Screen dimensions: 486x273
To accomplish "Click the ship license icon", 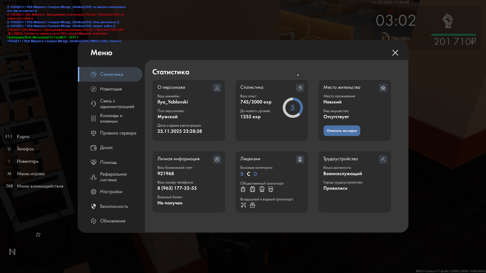I will click(x=252, y=205).
